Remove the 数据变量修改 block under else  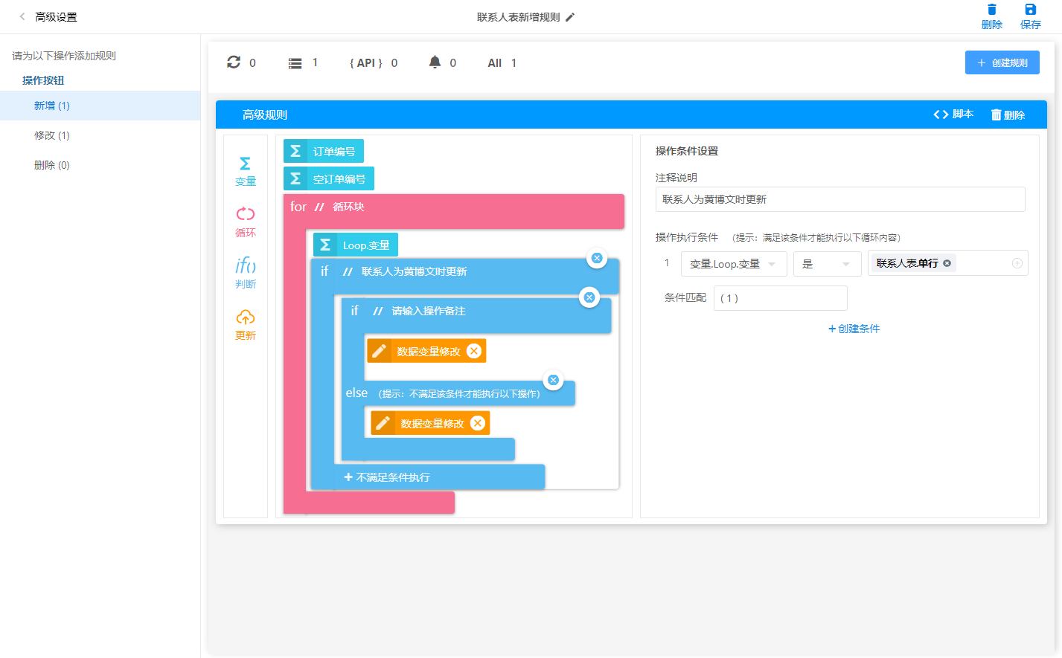point(477,423)
